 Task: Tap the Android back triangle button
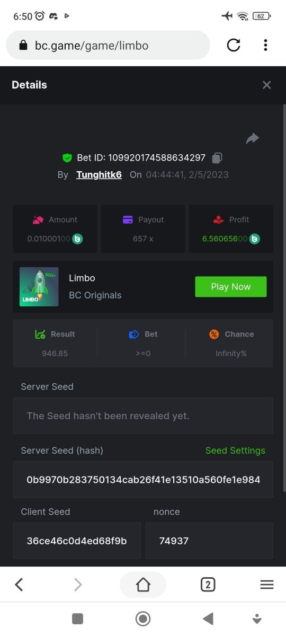(x=208, y=619)
